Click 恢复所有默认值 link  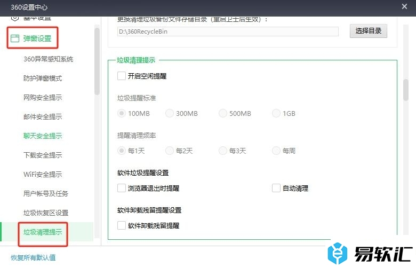coord(33,257)
